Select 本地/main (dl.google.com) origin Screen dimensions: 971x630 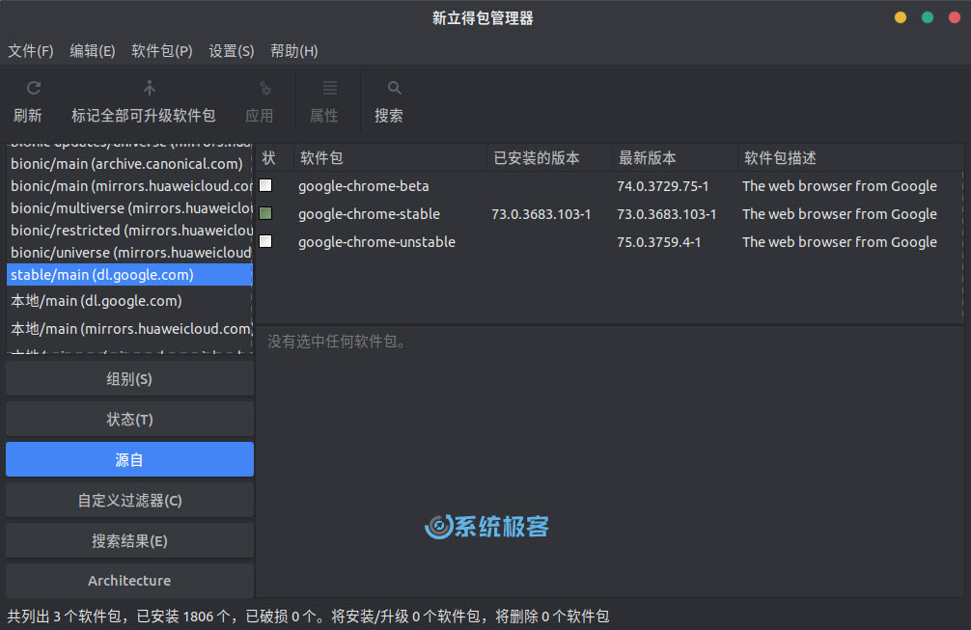coord(128,301)
